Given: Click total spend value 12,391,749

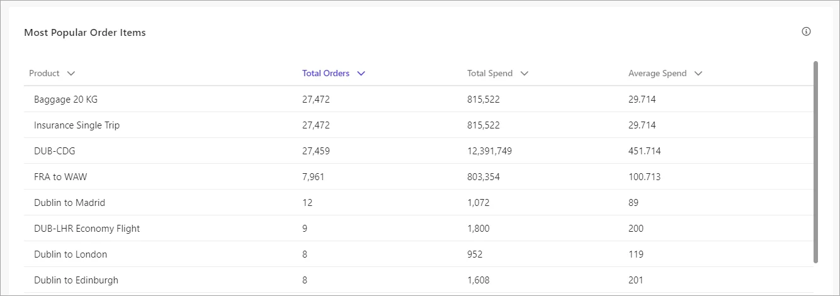Looking at the screenshot, I should coord(490,151).
